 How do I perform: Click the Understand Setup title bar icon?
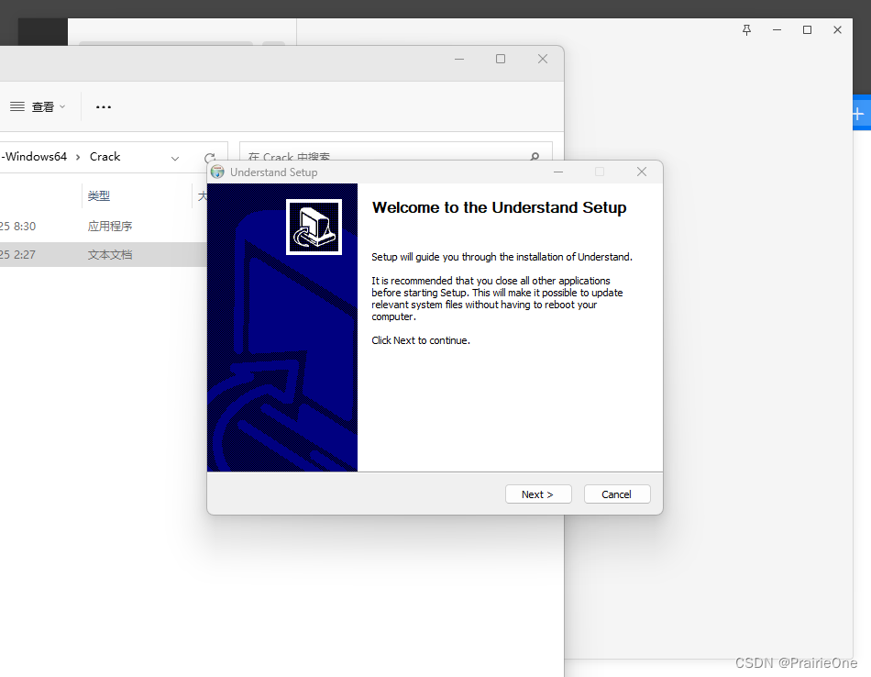218,172
